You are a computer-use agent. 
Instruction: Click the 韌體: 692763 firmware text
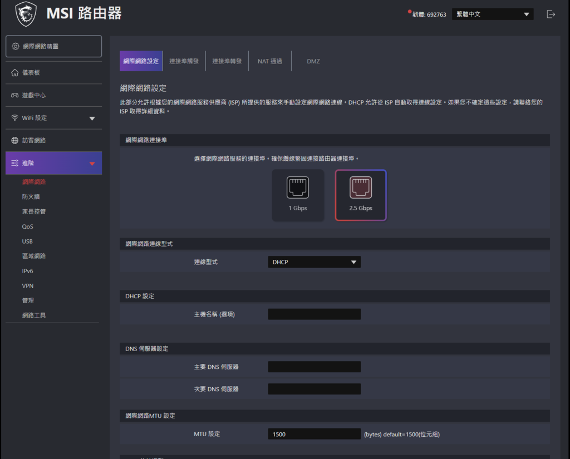click(x=429, y=14)
